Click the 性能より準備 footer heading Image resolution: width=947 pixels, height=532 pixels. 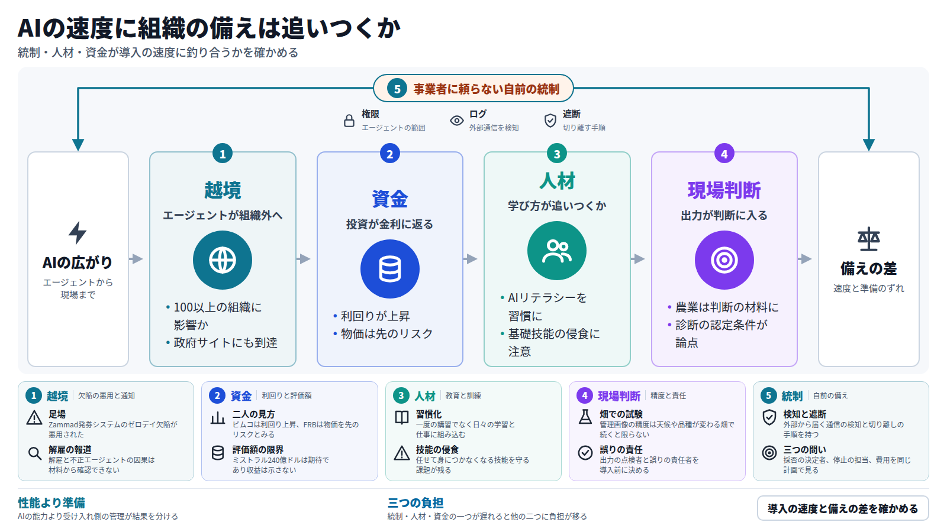(x=51, y=503)
